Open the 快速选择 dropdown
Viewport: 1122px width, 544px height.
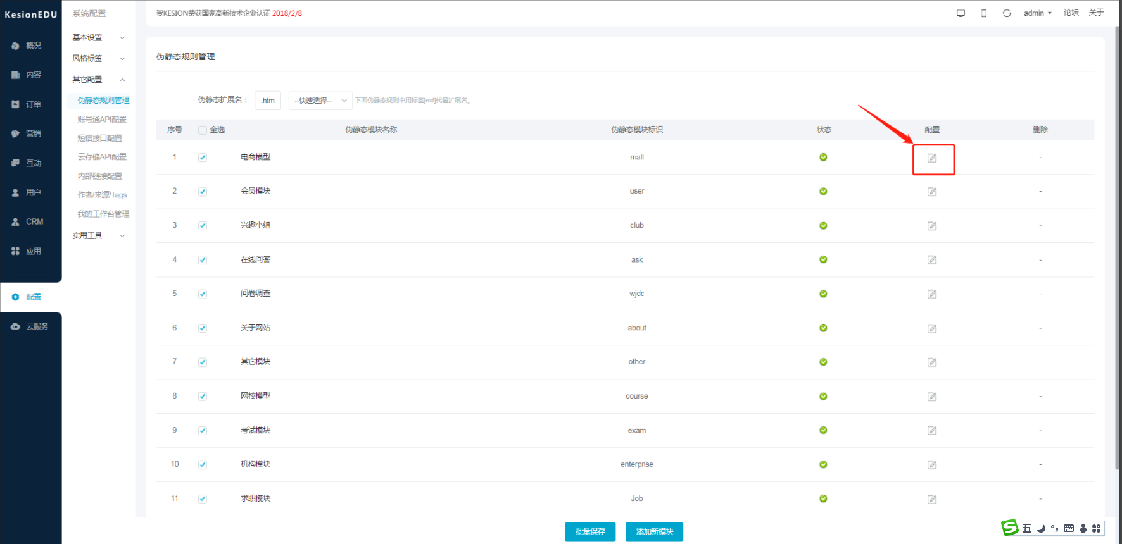(320, 101)
